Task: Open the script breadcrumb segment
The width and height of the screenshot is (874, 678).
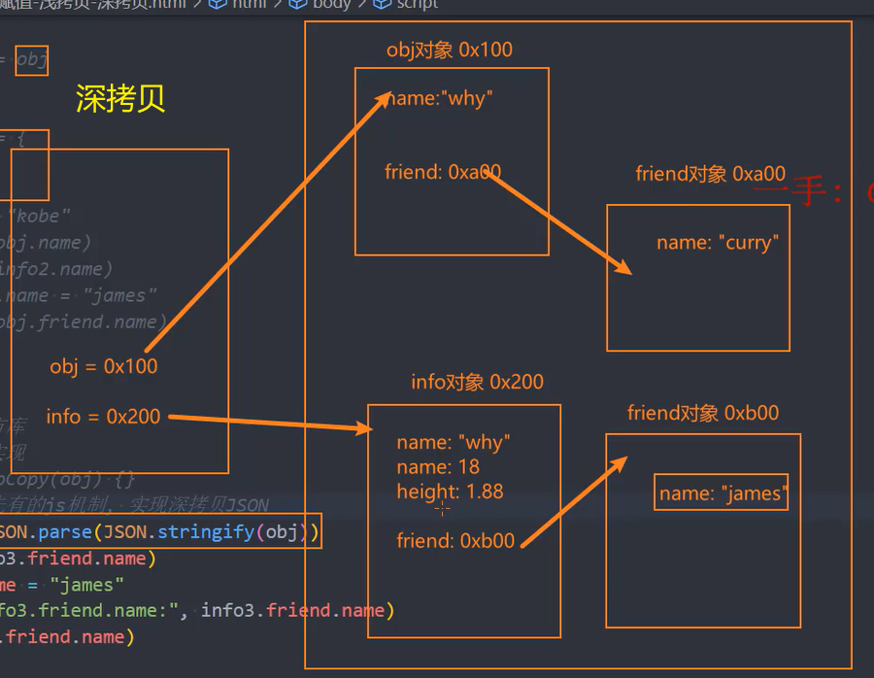Action: click(417, 4)
